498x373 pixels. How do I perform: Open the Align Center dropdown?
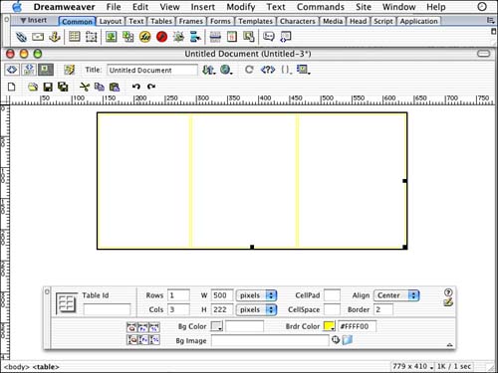(396, 295)
